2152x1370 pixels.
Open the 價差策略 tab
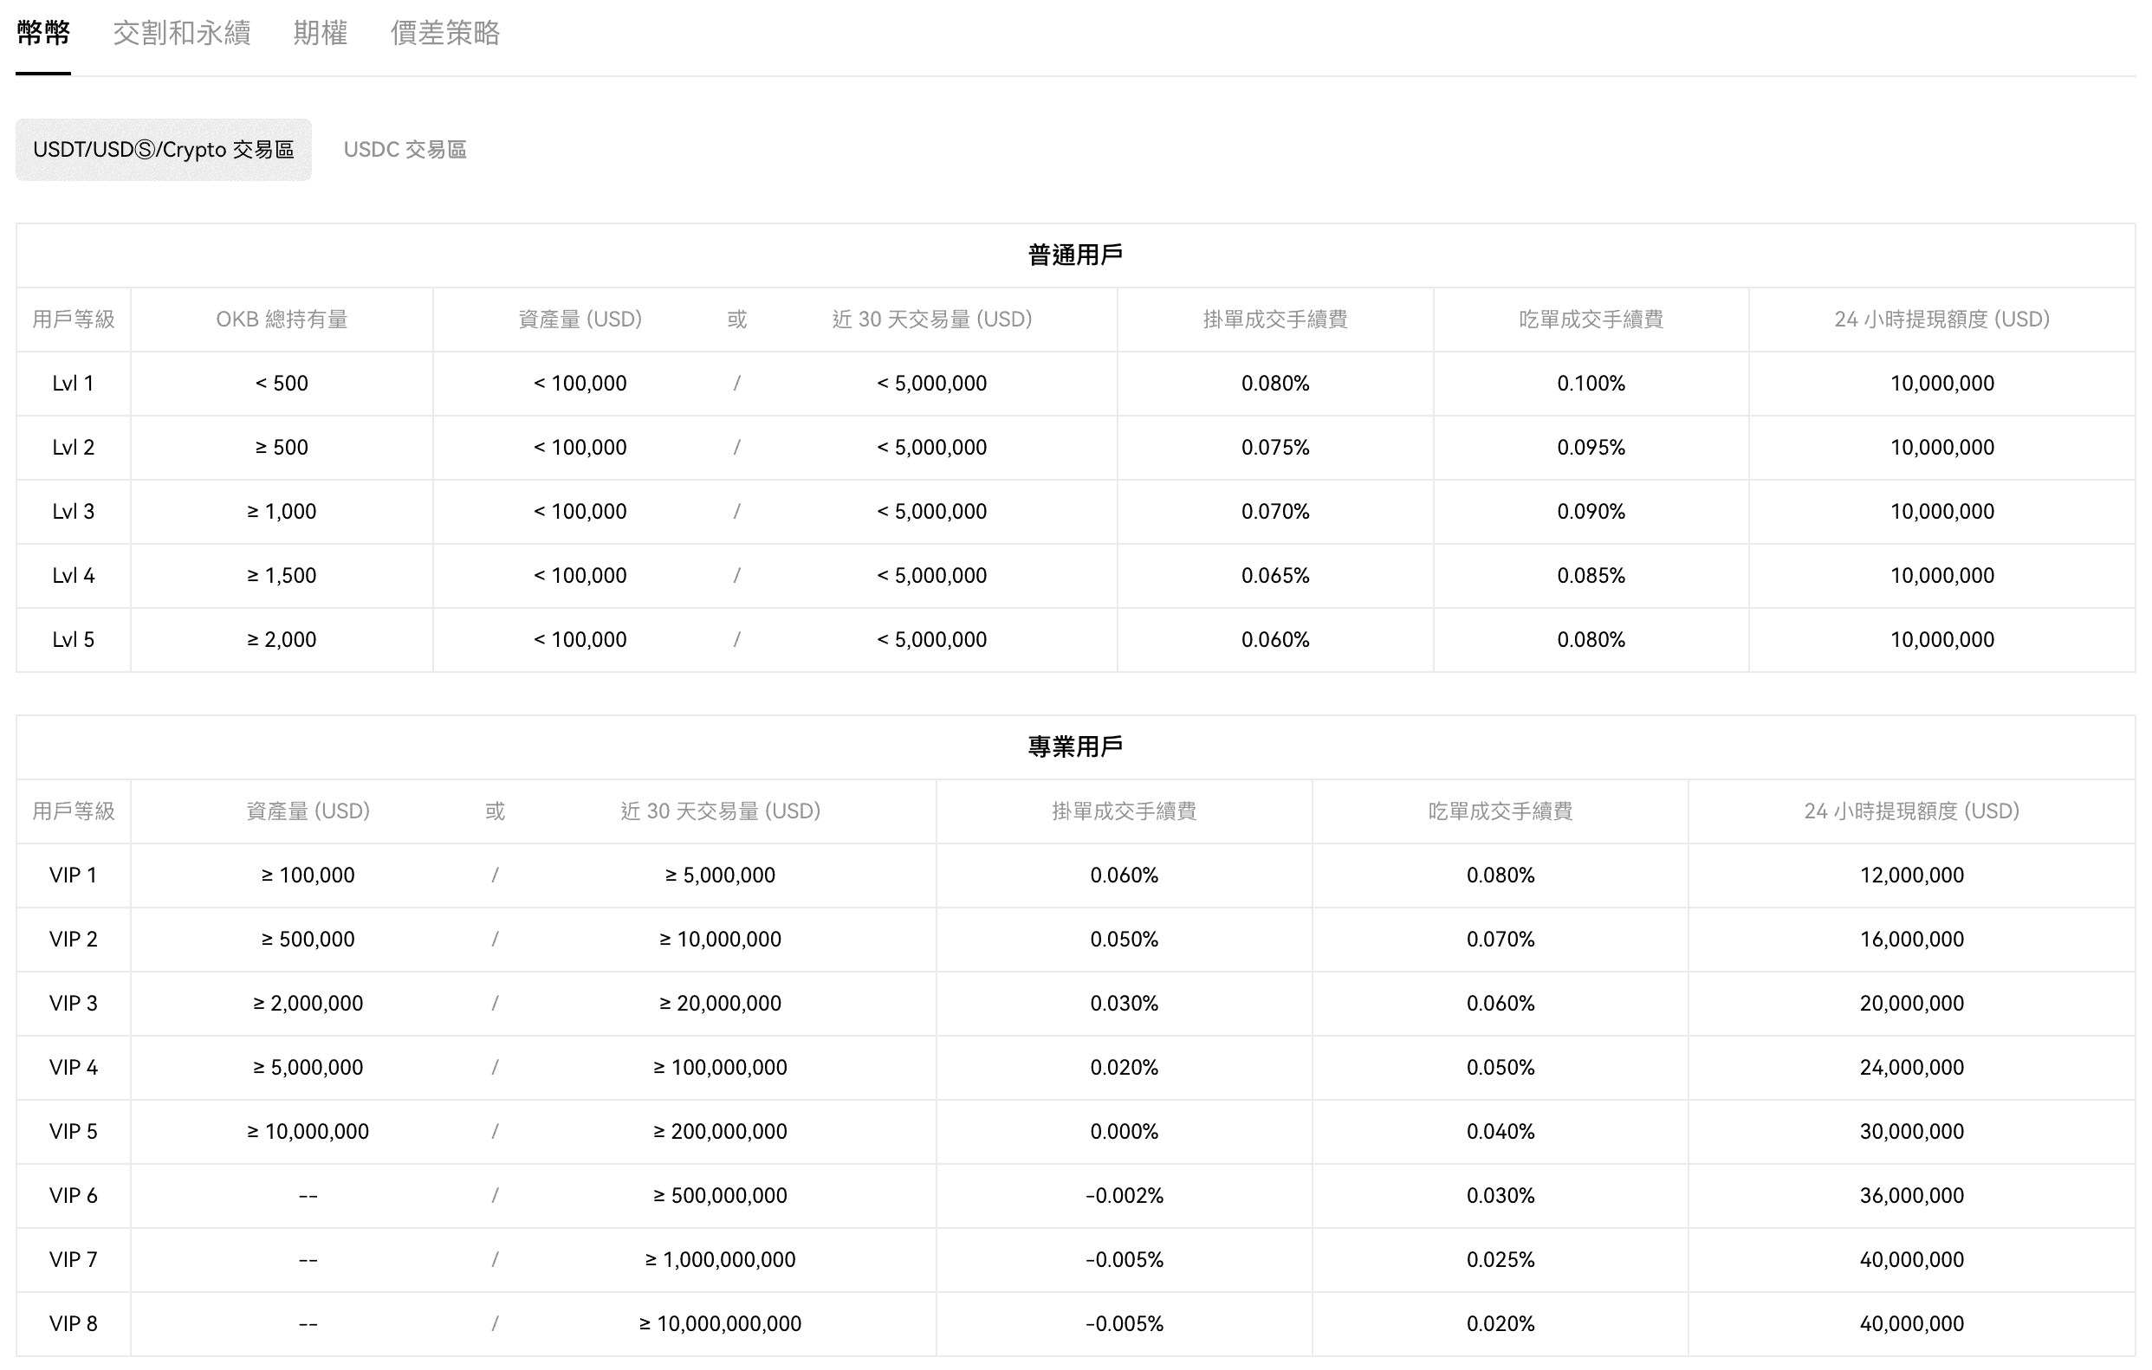(x=445, y=33)
